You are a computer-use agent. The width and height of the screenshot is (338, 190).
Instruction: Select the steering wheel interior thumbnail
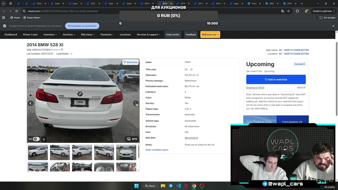pos(60,167)
